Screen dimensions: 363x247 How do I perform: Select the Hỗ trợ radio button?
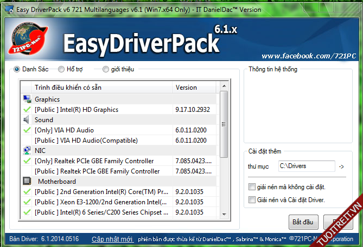61,69
